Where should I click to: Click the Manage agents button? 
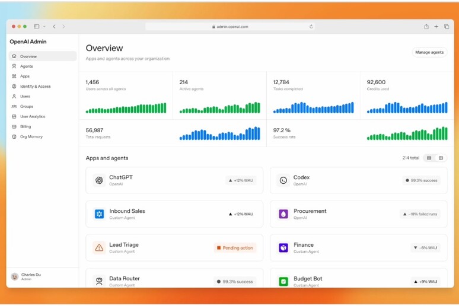pyautogui.click(x=429, y=52)
